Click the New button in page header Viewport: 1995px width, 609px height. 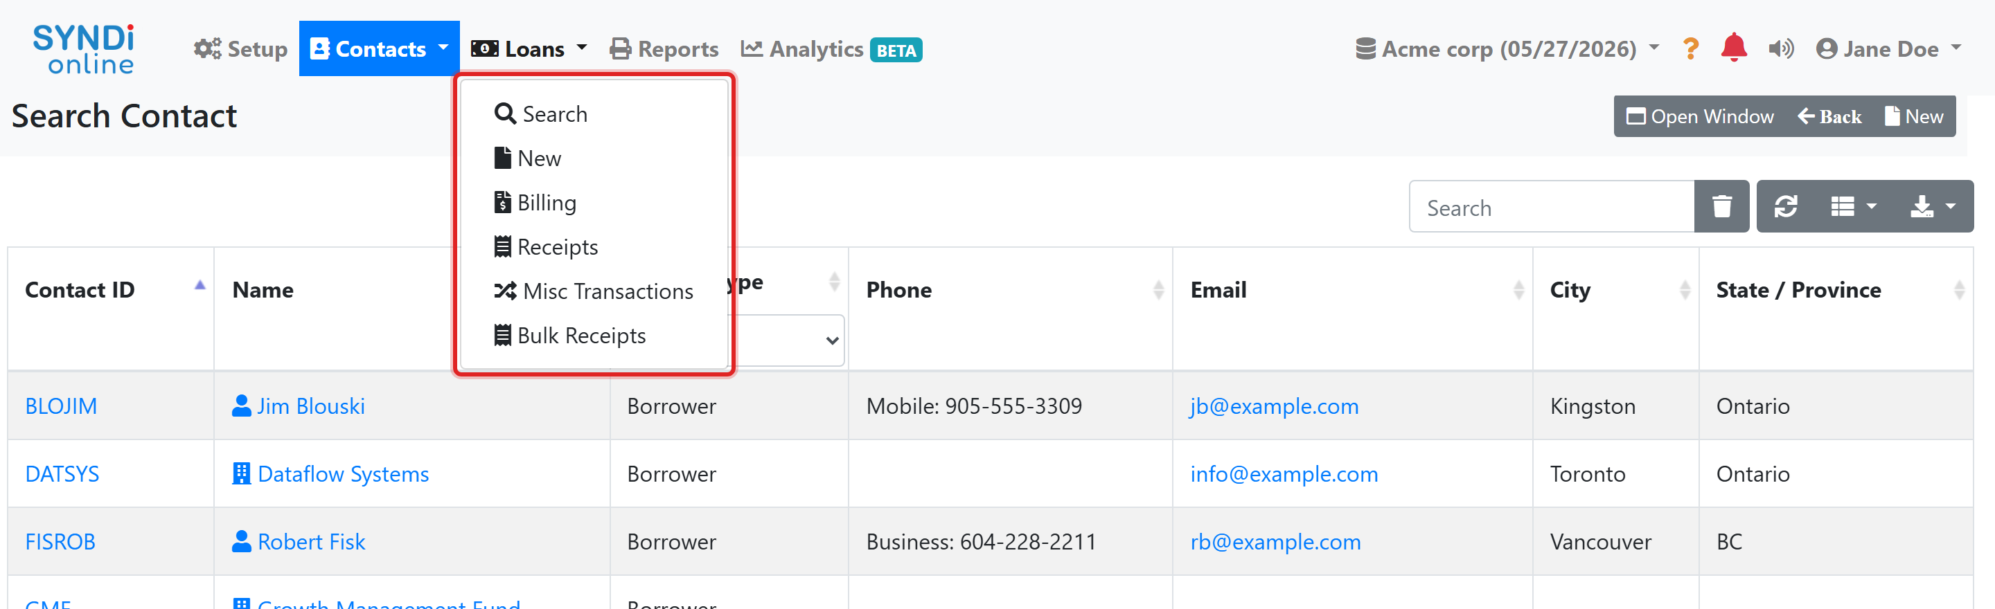click(x=1914, y=116)
